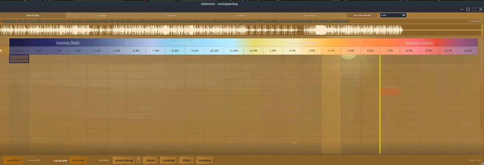Screen dimensions: 484x165
Task: Click the orange highlighted cell under 7 PM
Action: point(389,92)
